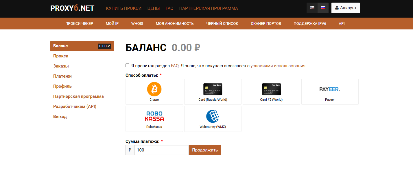Click the Способ оплаты label
This screenshot has height=174, width=413.
142,75
